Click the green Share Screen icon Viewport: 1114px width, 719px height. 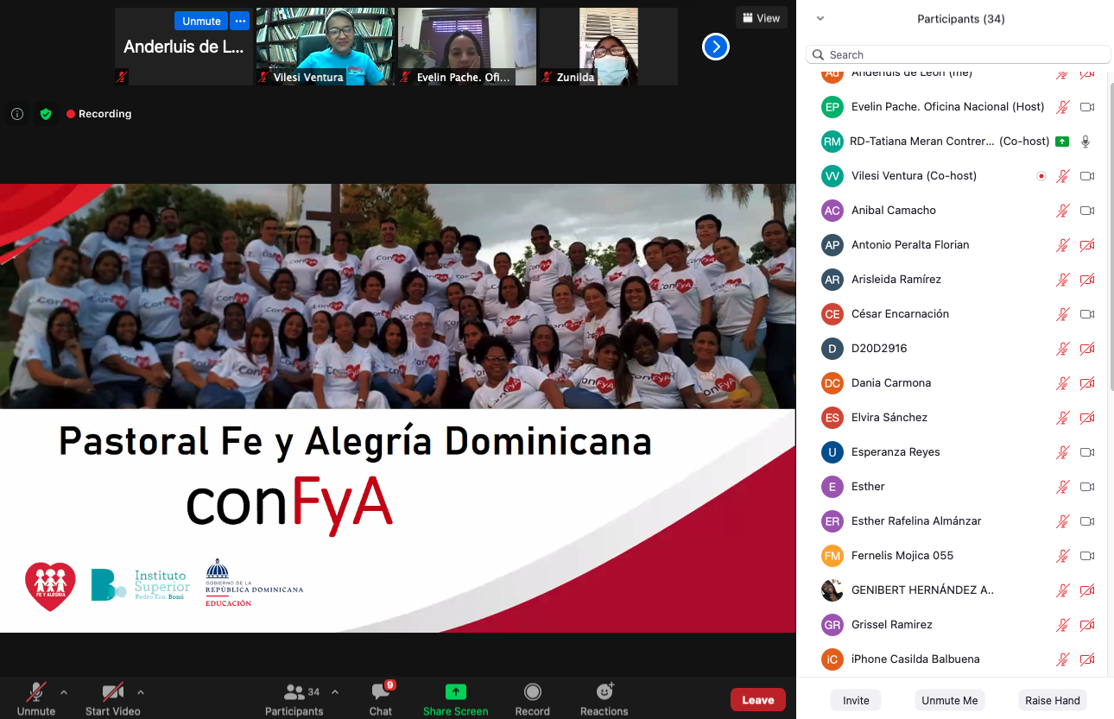455,692
